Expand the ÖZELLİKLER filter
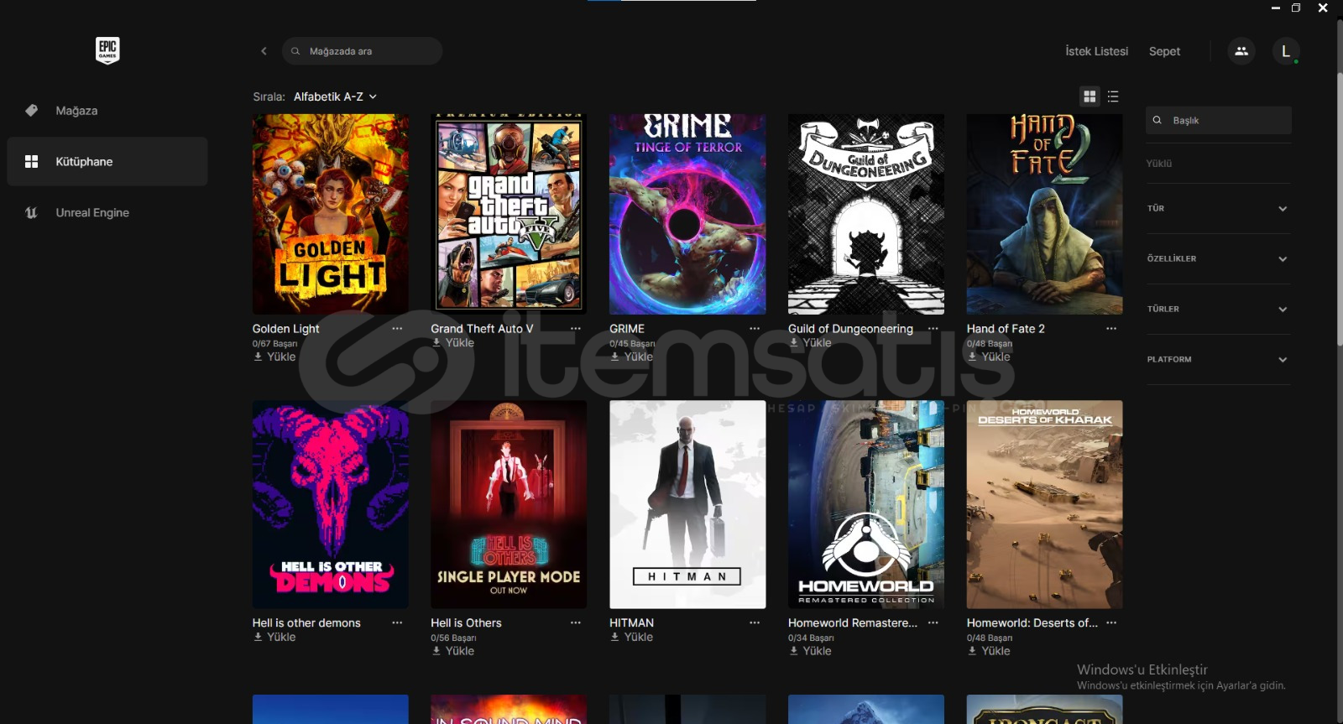Screen dimensions: 1343x724 pos(1218,258)
